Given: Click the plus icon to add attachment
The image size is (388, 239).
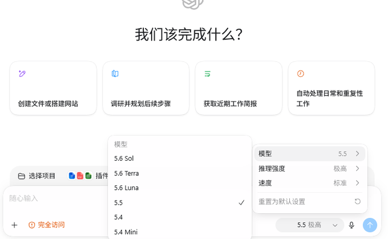Looking at the screenshot, I should pyautogui.click(x=14, y=225).
